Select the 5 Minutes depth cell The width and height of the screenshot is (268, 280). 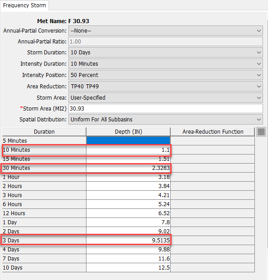(x=128, y=141)
